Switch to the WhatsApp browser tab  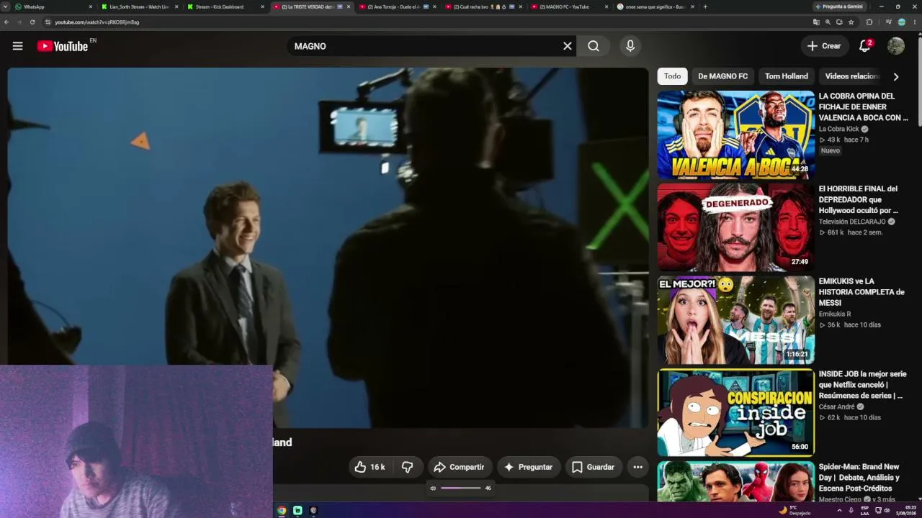point(53,6)
